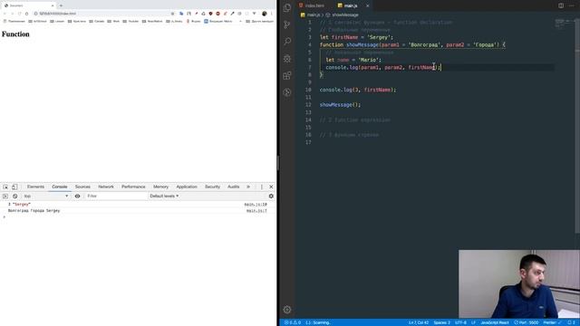Clear the console with the clear icon
Screen dimensions: 580x326
pos(15,197)
